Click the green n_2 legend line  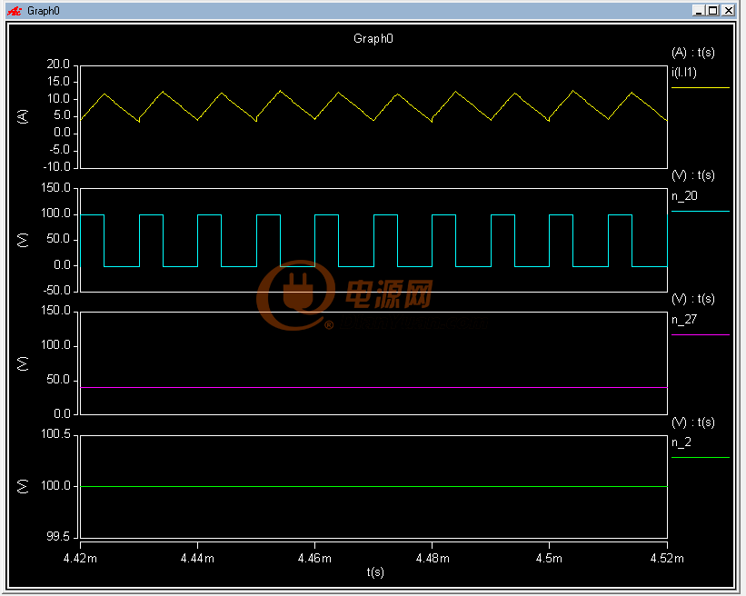pyautogui.click(x=700, y=457)
